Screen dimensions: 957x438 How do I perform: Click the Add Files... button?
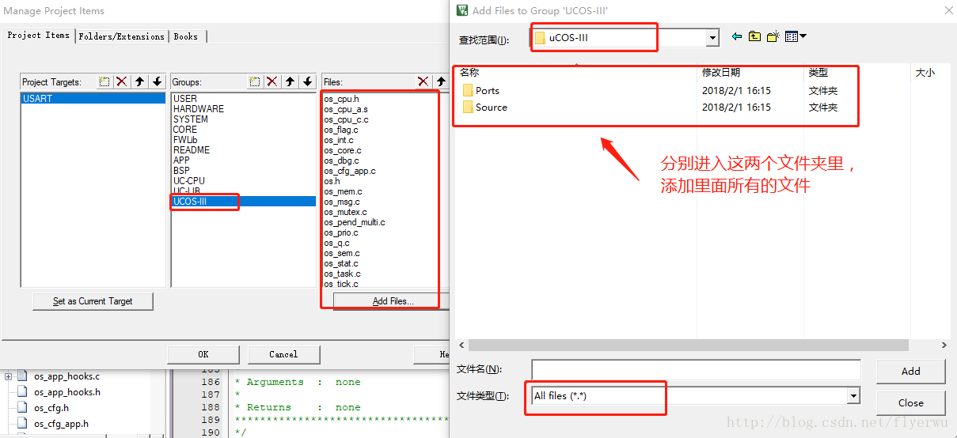click(393, 301)
